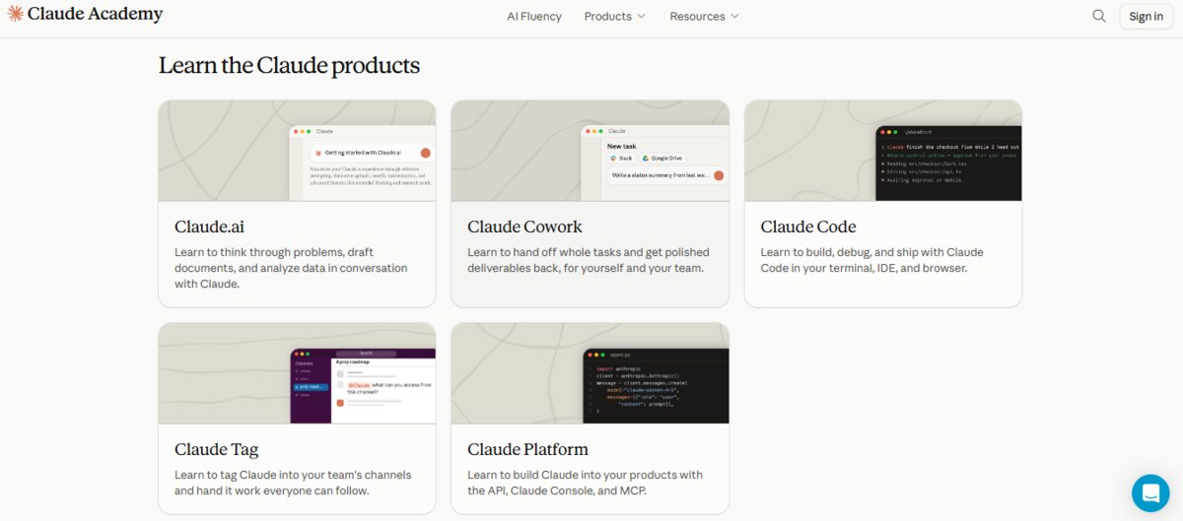
Task: Click the Claude Academy starburst logo icon
Action: pos(16,15)
